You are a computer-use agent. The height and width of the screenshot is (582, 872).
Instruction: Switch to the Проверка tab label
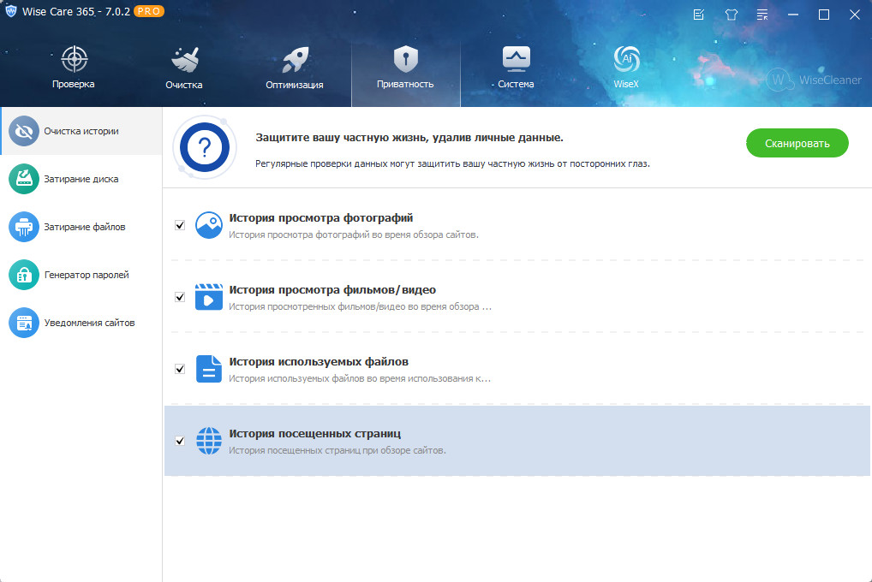point(74,84)
